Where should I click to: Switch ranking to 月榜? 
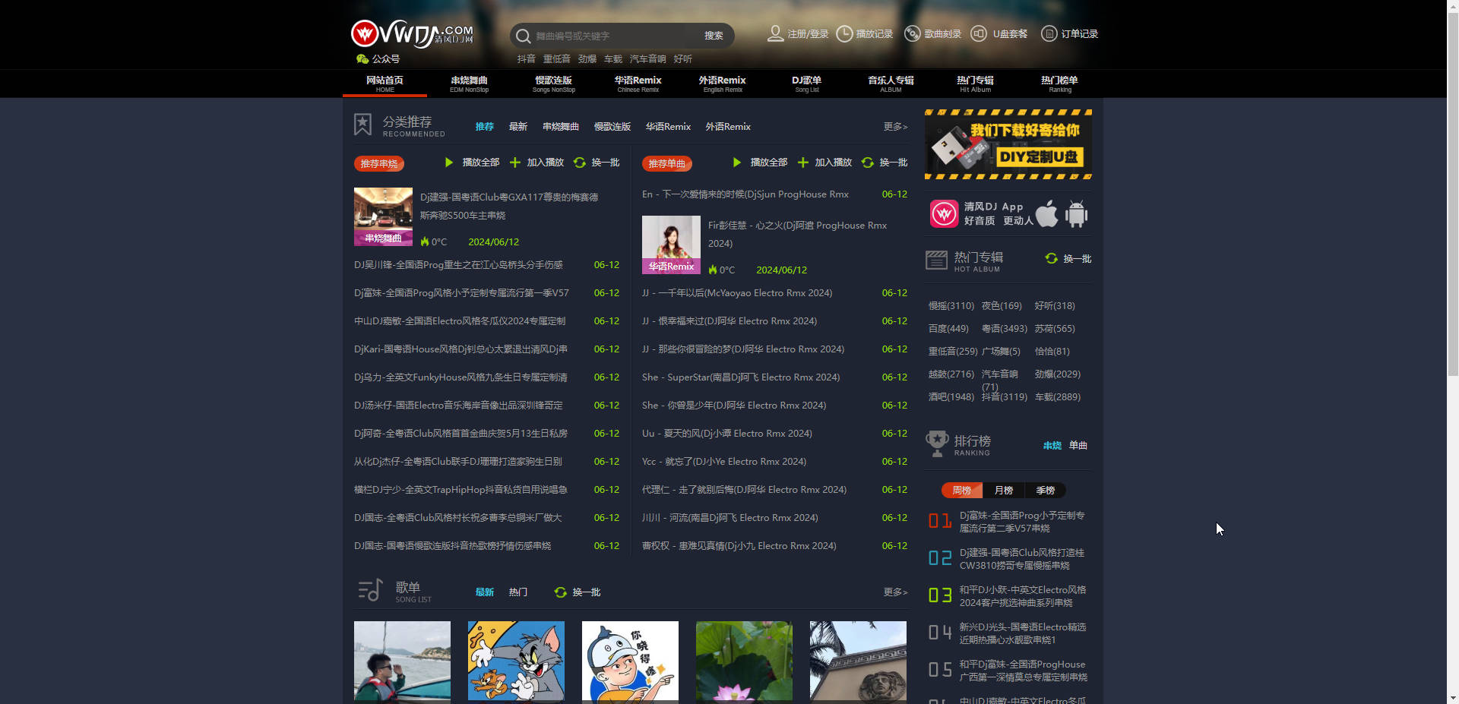[1003, 491]
